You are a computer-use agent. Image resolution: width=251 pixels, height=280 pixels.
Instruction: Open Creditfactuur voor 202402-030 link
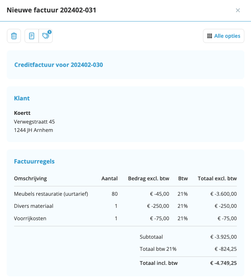click(59, 65)
